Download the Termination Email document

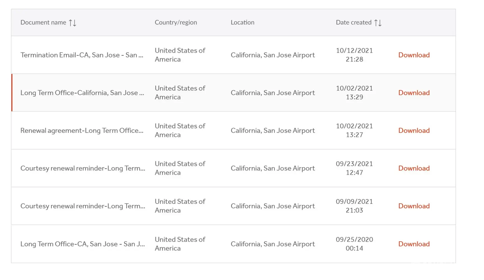414,55
